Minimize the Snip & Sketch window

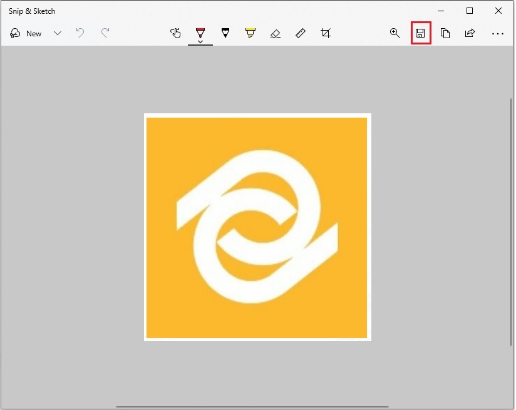point(441,11)
